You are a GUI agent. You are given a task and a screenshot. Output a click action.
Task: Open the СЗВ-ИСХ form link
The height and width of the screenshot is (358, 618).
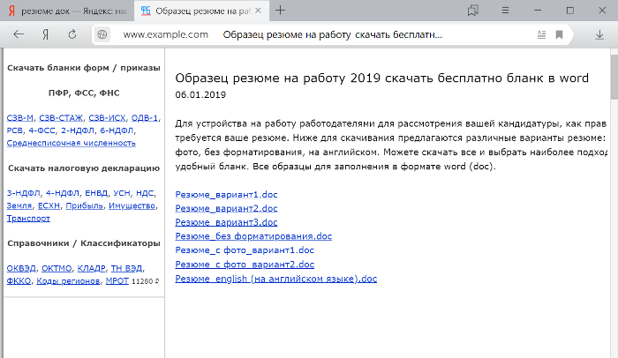[107, 118]
